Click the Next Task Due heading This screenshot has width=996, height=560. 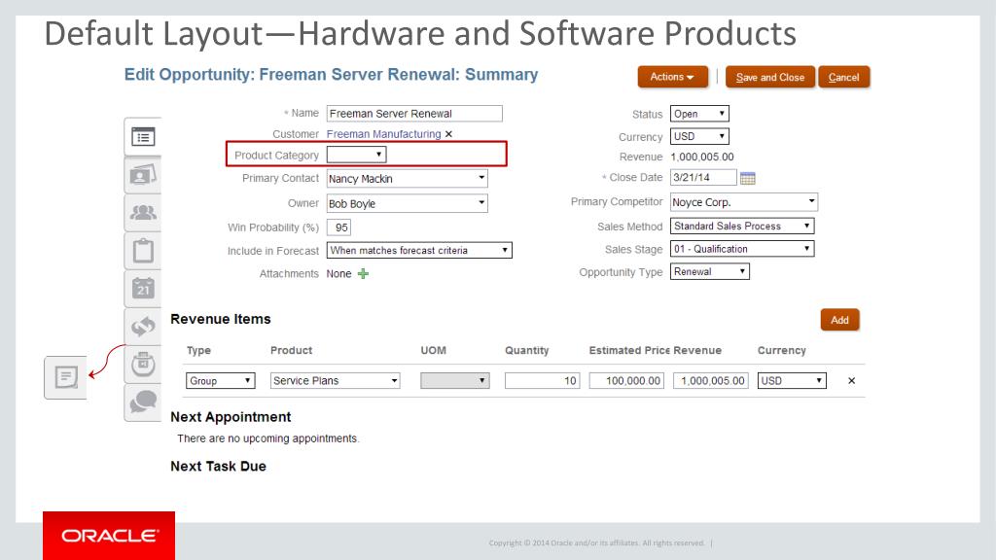218,466
